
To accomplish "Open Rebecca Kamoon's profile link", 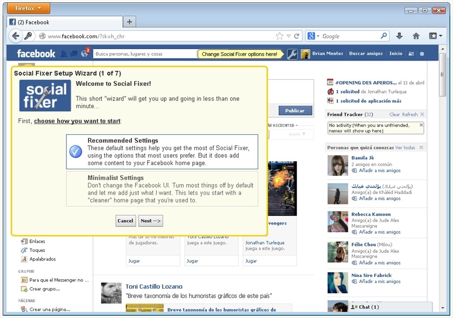I will pyautogui.click(x=371, y=214).
